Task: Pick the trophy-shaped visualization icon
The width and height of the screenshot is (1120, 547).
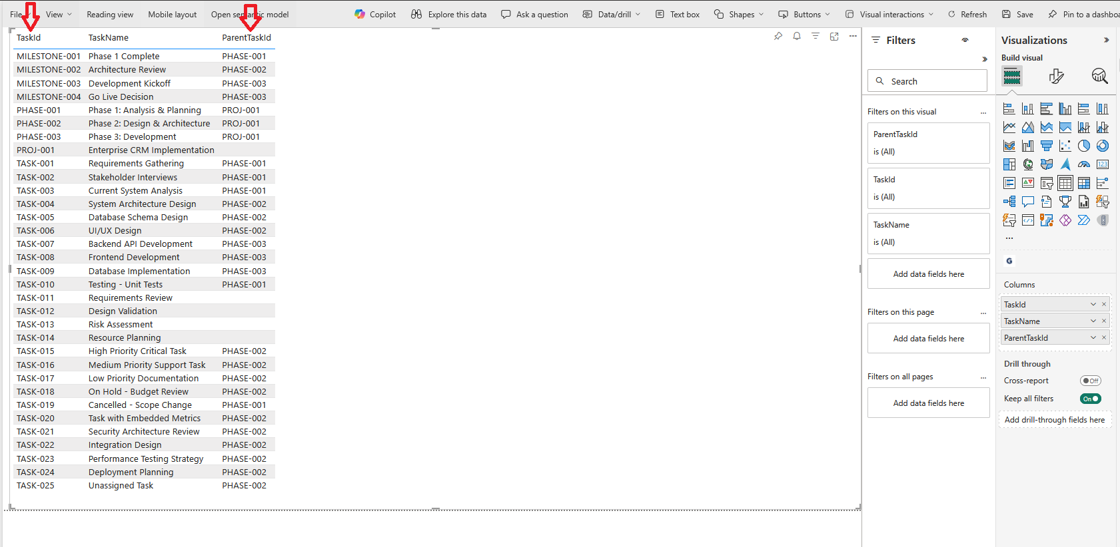Action: (x=1065, y=202)
